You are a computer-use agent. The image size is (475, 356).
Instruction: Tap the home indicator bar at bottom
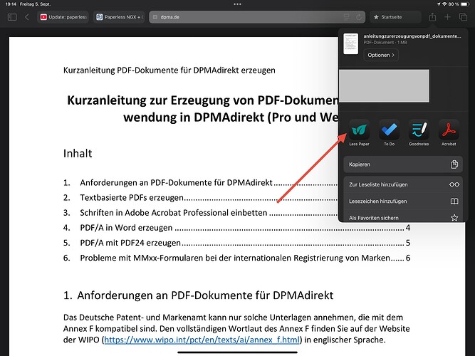tap(238, 352)
